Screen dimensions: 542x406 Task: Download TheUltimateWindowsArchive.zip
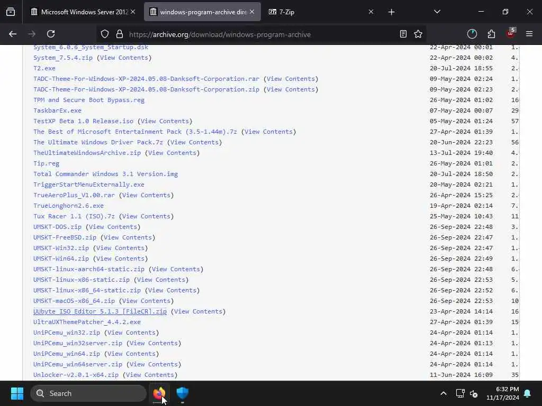[x=87, y=153]
